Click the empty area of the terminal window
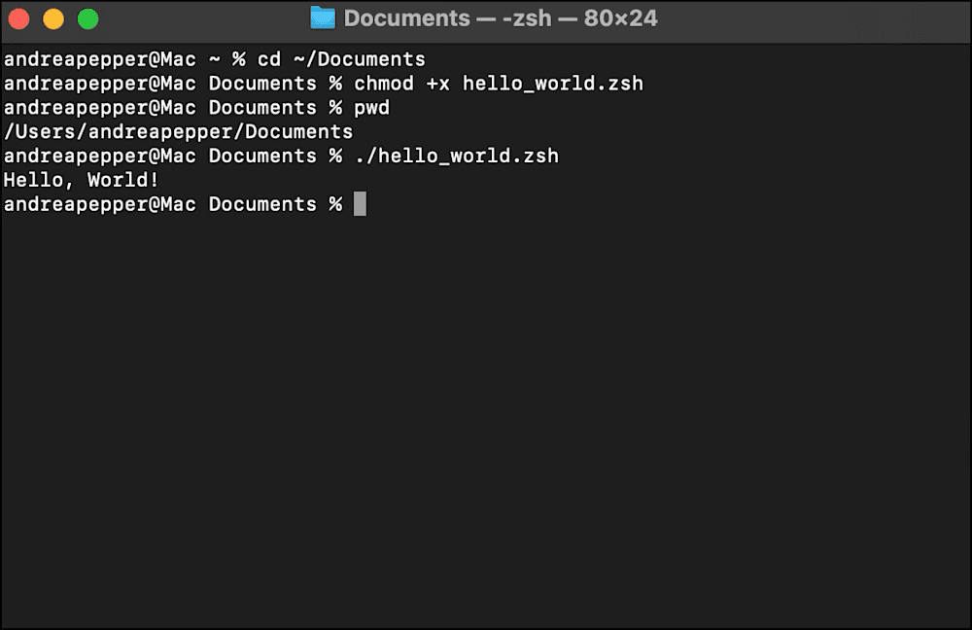This screenshot has height=630, width=972. 486,422
